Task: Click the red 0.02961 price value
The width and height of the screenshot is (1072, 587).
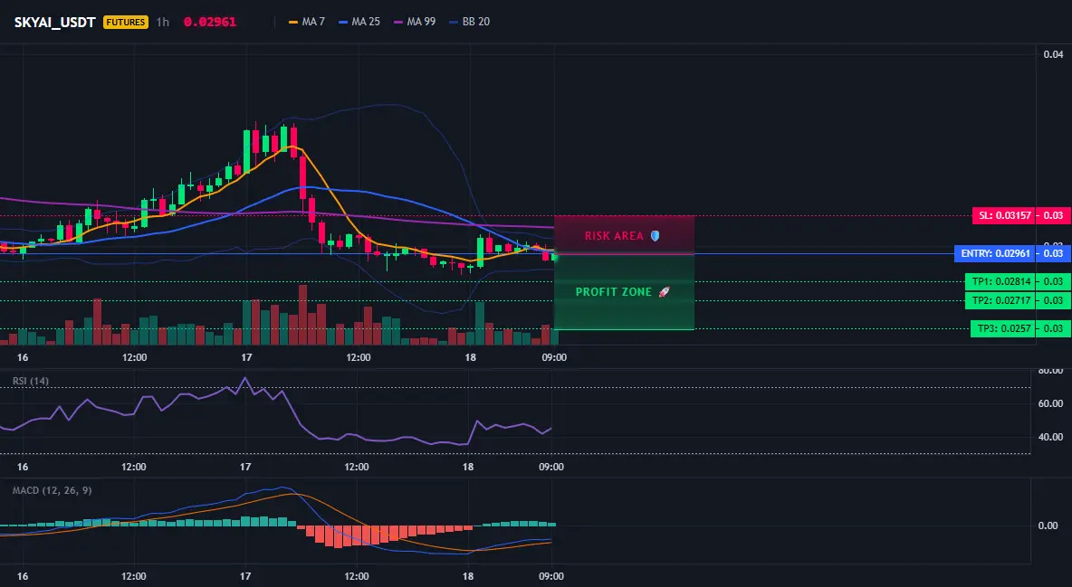Action: point(210,22)
